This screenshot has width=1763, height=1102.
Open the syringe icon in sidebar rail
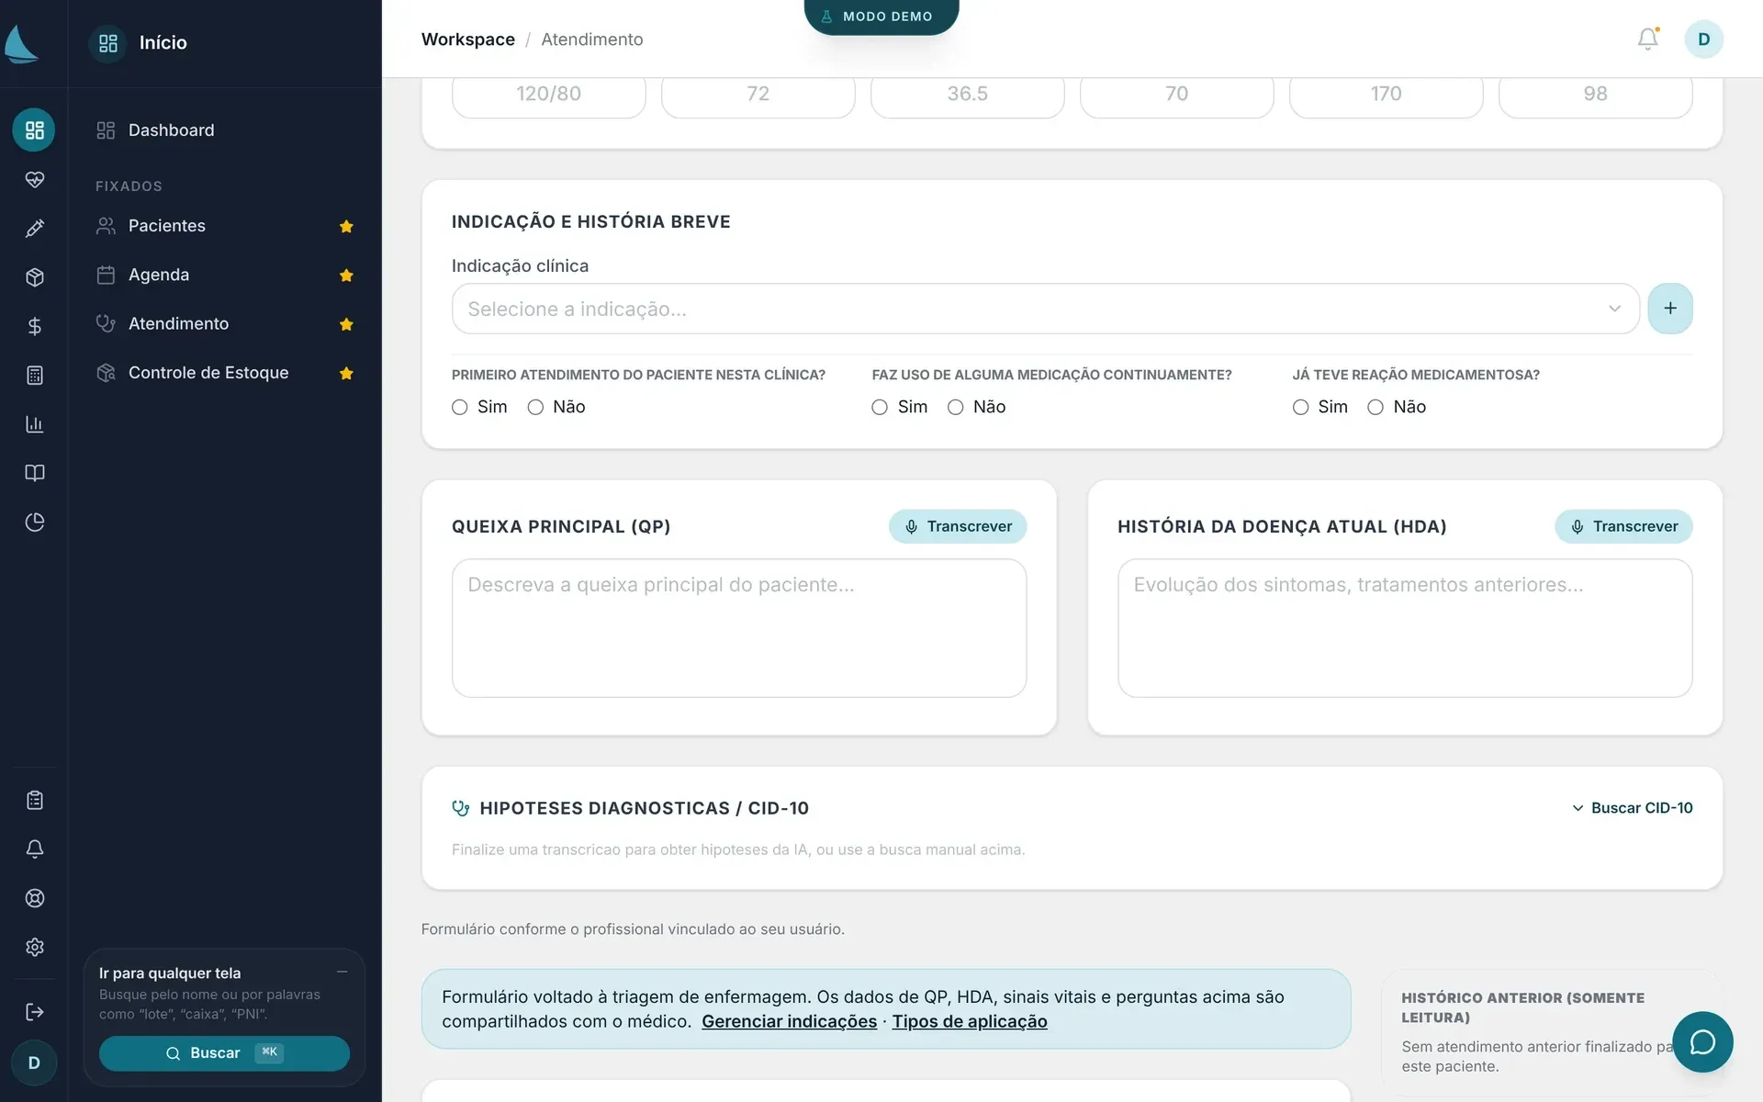coord(34,228)
